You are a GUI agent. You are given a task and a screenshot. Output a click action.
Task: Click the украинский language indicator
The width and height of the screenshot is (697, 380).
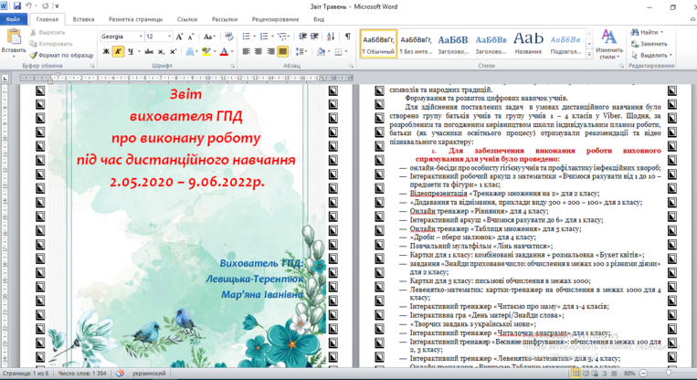(149, 374)
